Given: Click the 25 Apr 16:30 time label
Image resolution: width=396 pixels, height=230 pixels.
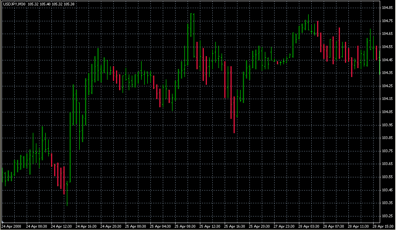Looking at the screenshot, I should pyautogui.click(x=234, y=227).
